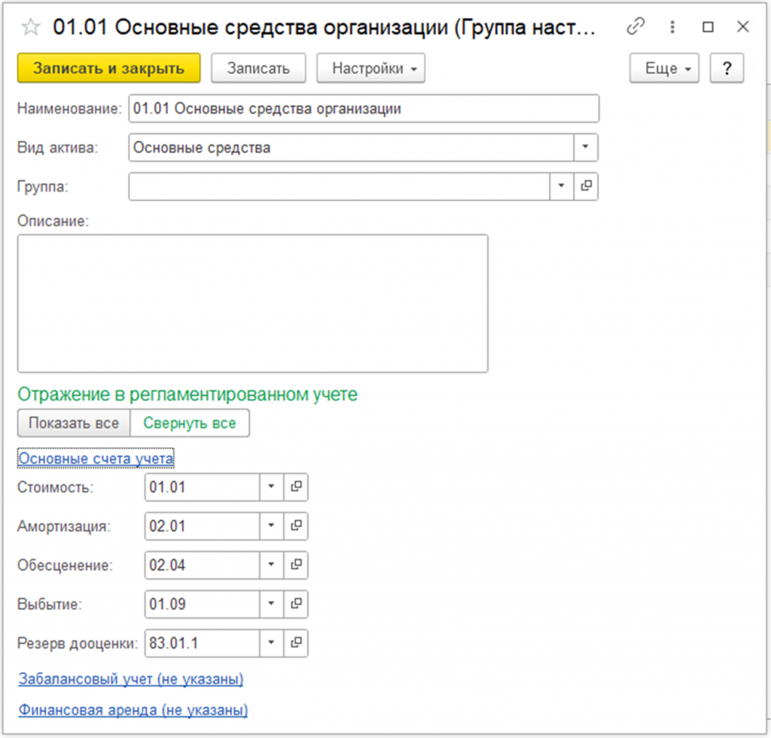
Task: Expand the Вид актива dropdown arrow
Action: [x=586, y=147]
